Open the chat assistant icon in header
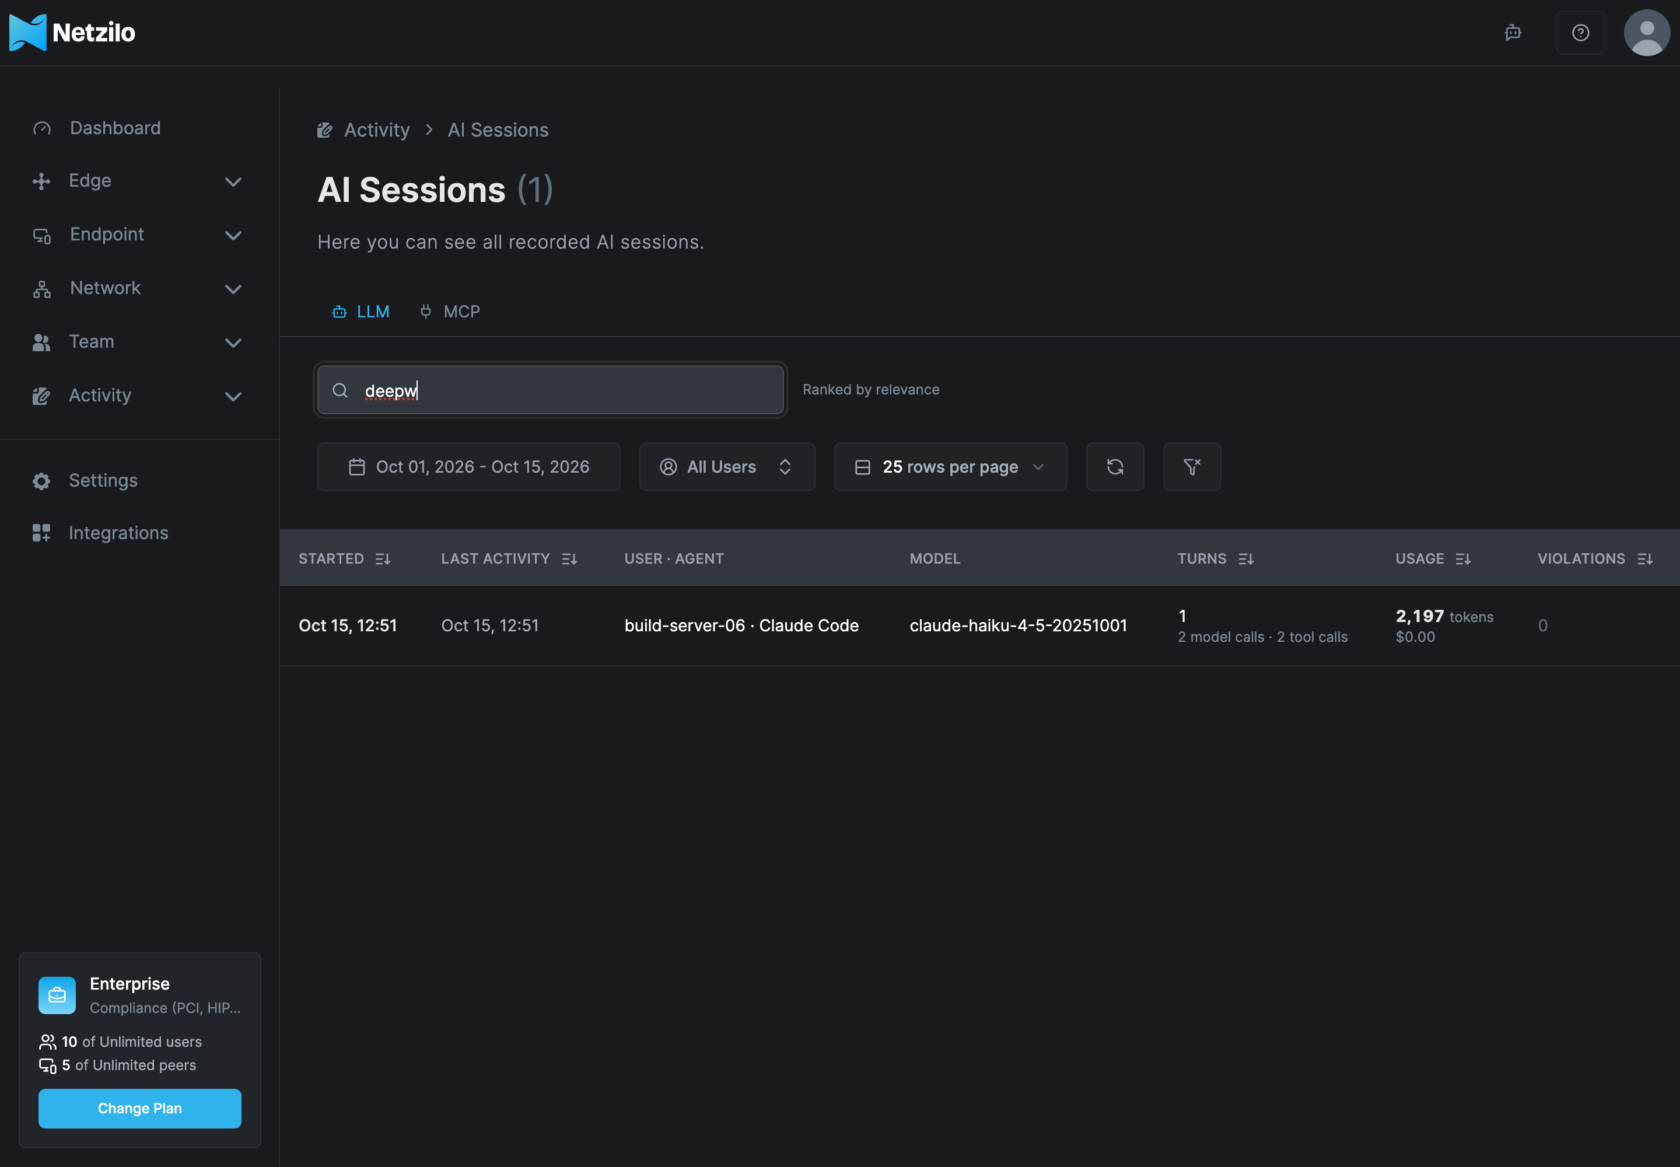The image size is (1680, 1167). pos(1513,32)
